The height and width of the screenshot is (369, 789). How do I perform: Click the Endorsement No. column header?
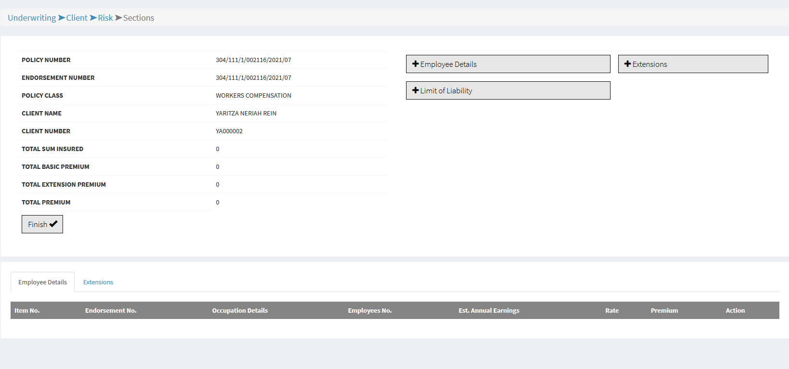point(111,311)
